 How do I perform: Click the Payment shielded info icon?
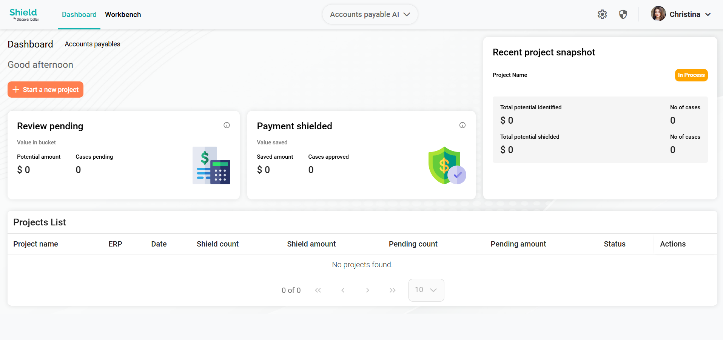click(462, 125)
